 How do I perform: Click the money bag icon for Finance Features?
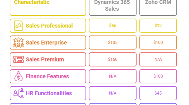click(x=19, y=76)
